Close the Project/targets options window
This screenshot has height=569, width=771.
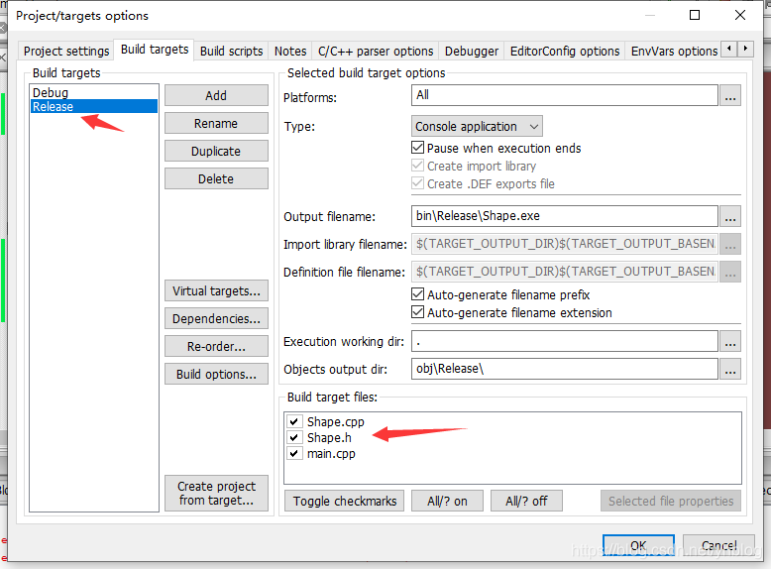tap(740, 15)
